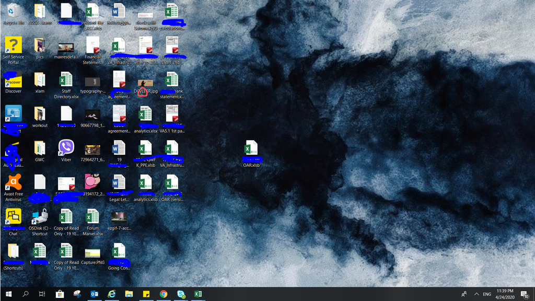Open the ACCA Exams folder
The height and width of the screenshot is (301, 535).
[40, 14]
